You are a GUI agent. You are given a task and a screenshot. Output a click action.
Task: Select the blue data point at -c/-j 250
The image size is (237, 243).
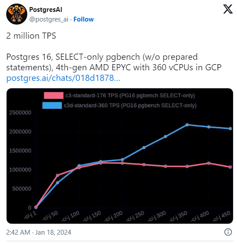144,148
